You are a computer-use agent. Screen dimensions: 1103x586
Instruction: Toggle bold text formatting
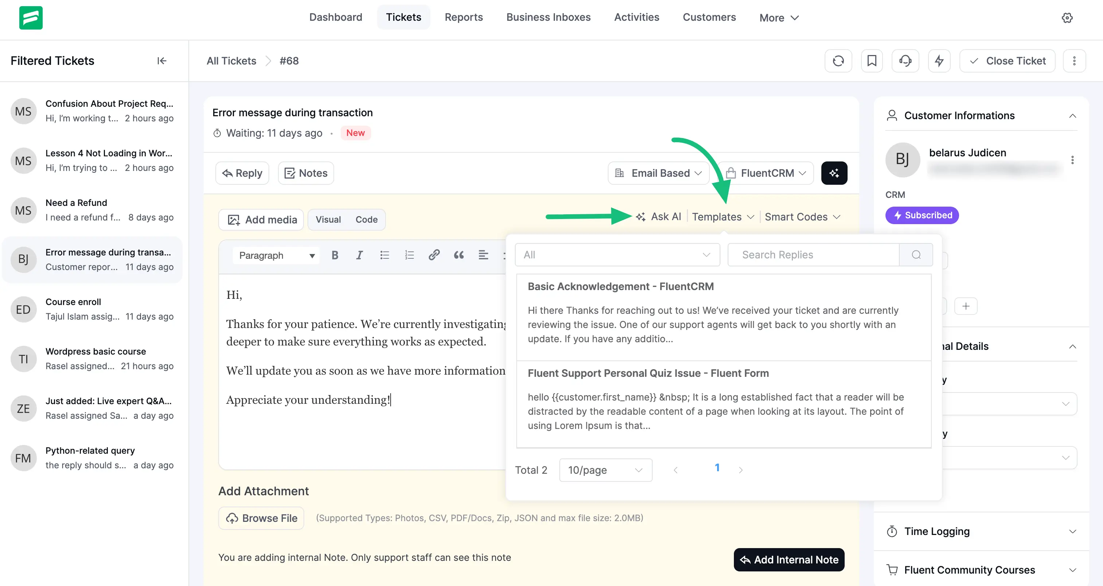pos(335,255)
